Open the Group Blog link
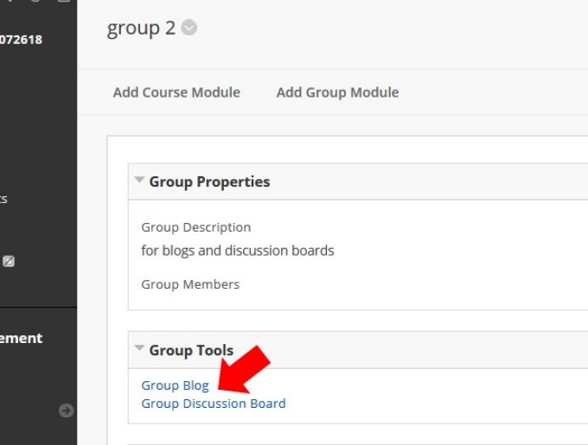Viewport: 588px width, 445px height. pos(175,385)
